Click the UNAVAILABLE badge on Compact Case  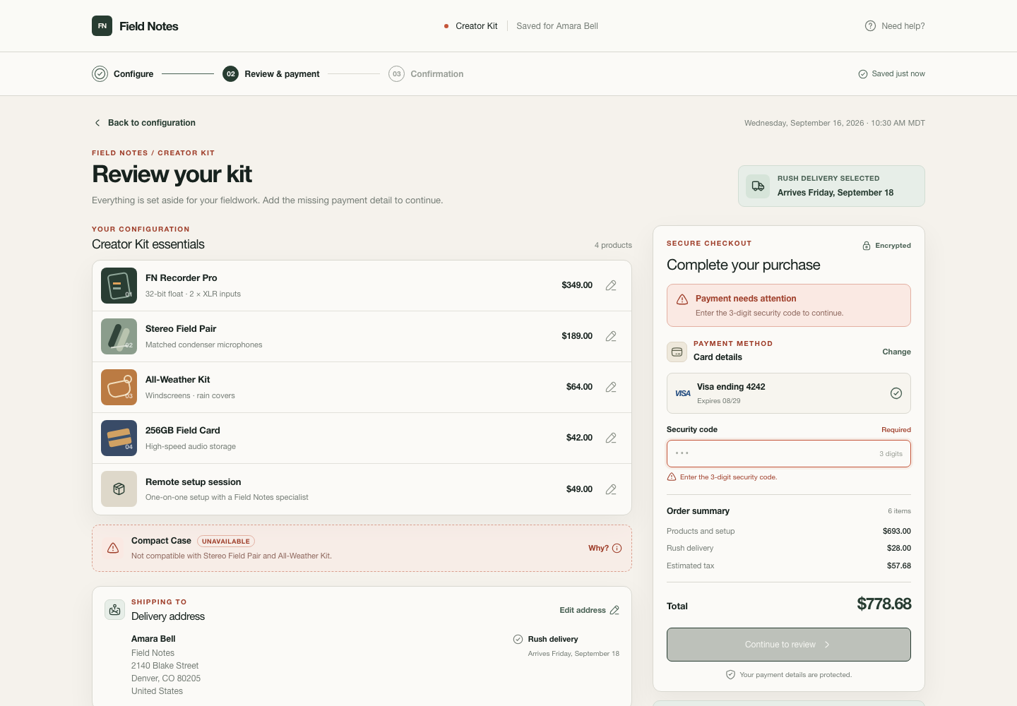(226, 542)
